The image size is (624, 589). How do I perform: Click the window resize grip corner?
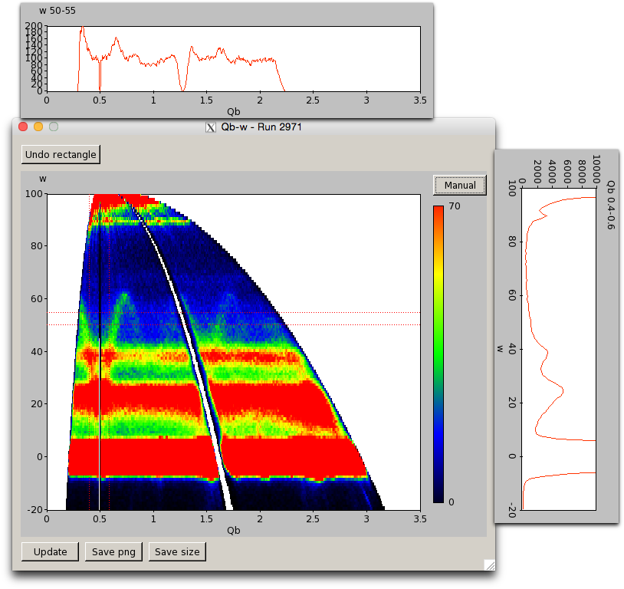[490, 564]
